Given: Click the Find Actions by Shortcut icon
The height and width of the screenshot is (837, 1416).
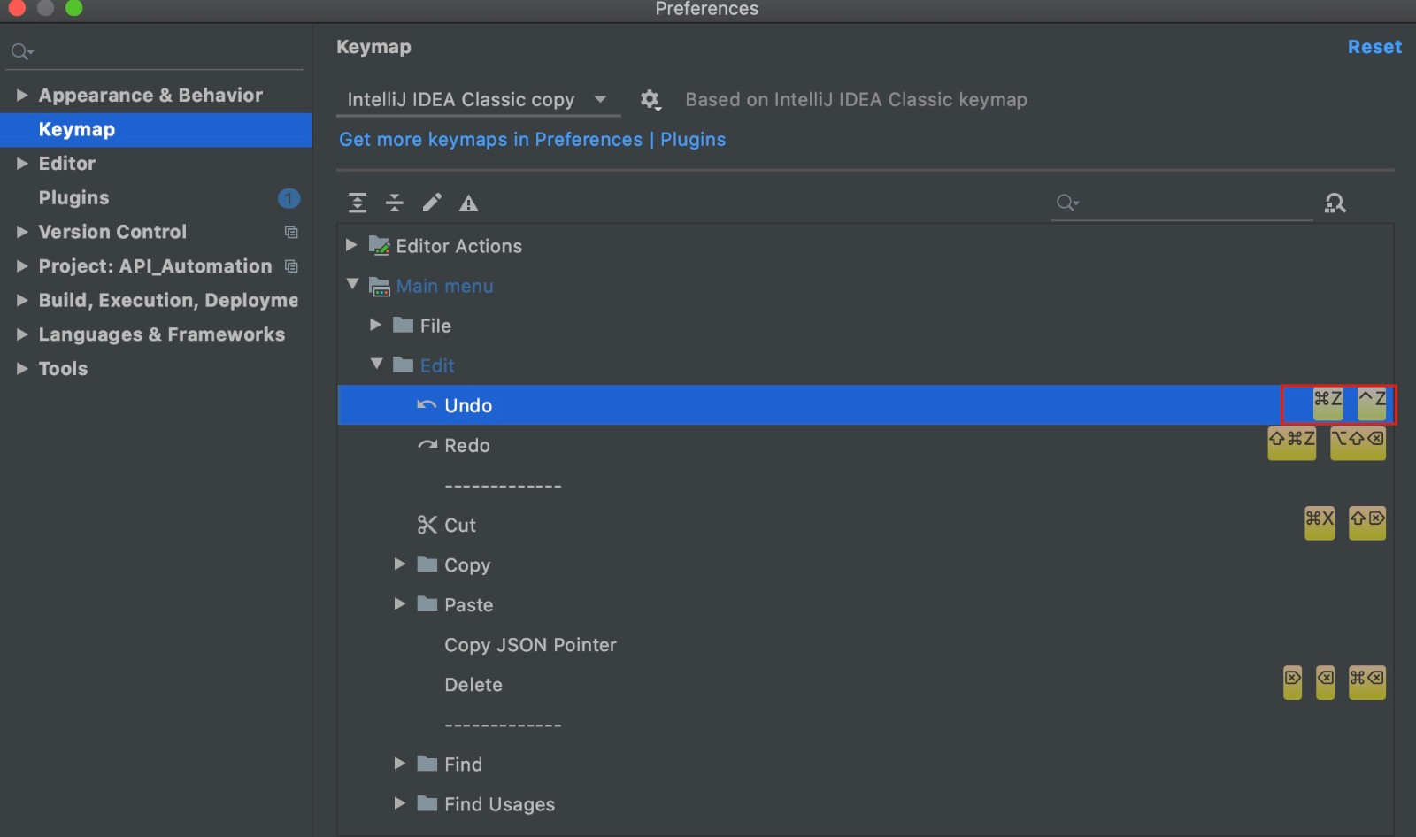Looking at the screenshot, I should [x=1335, y=203].
